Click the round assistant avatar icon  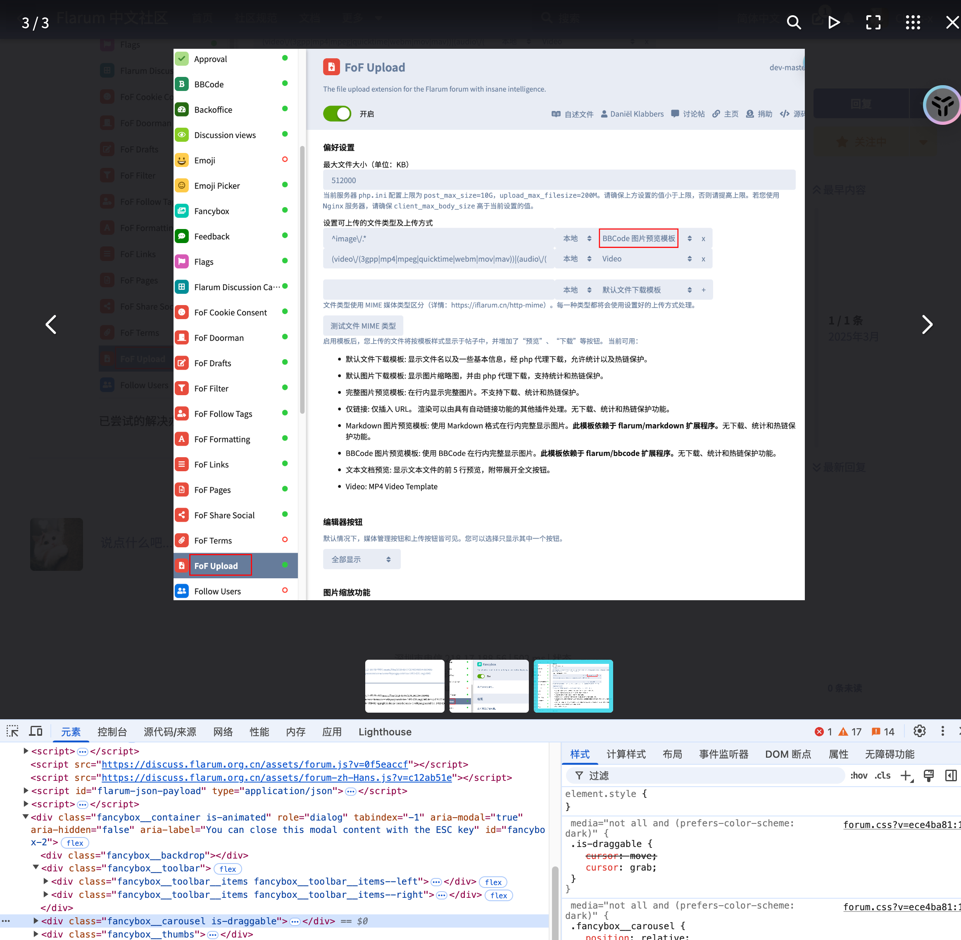[942, 105]
